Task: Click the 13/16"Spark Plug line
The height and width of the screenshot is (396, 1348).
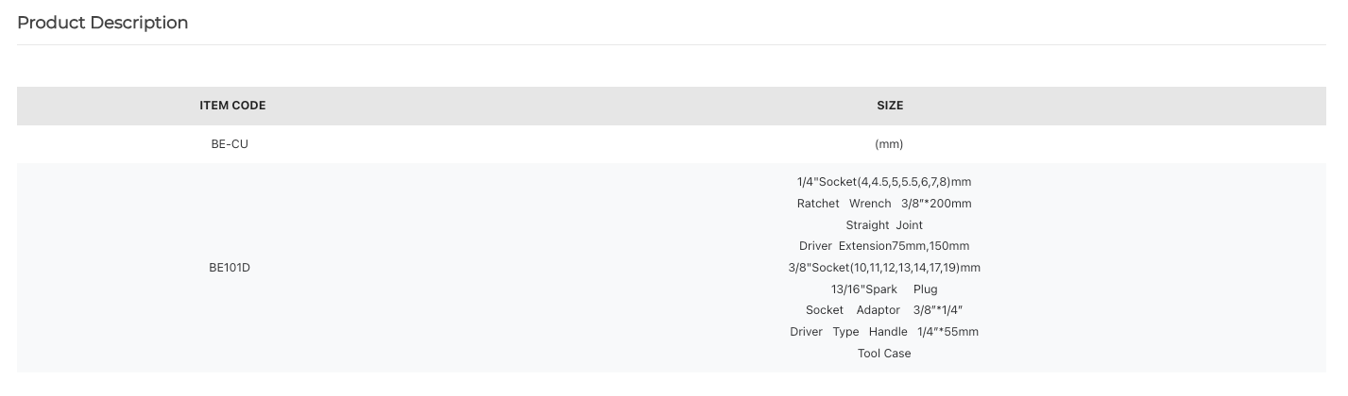Action: 884,289
